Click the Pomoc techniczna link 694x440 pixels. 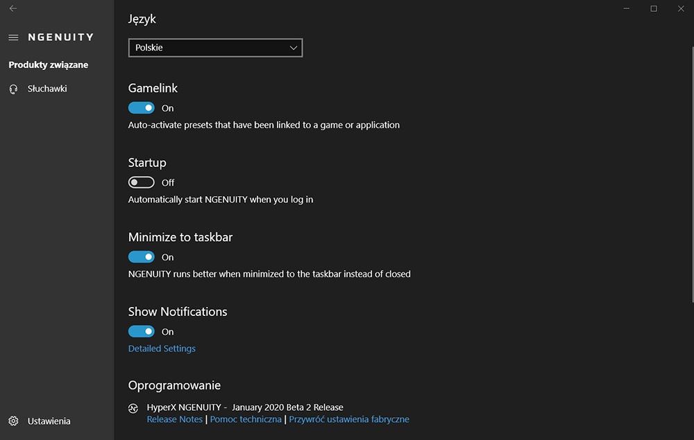click(246, 419)
